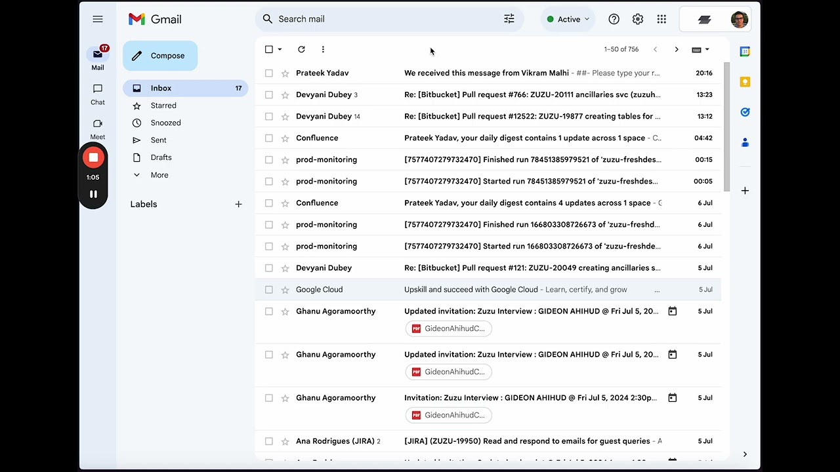Open the Drafts folder
Screen dimensions: 840x472
161,157
